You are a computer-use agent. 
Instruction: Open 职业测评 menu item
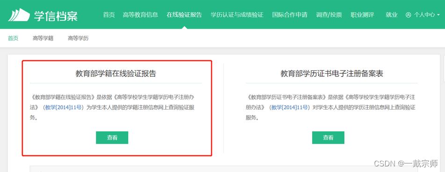pos(362,15)
